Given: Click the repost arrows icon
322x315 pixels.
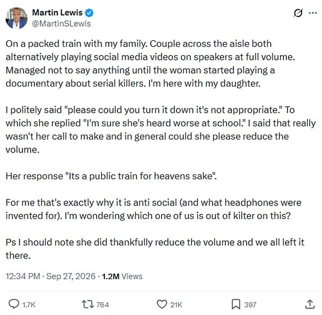Looking at the screenshot, I should 88,304.
